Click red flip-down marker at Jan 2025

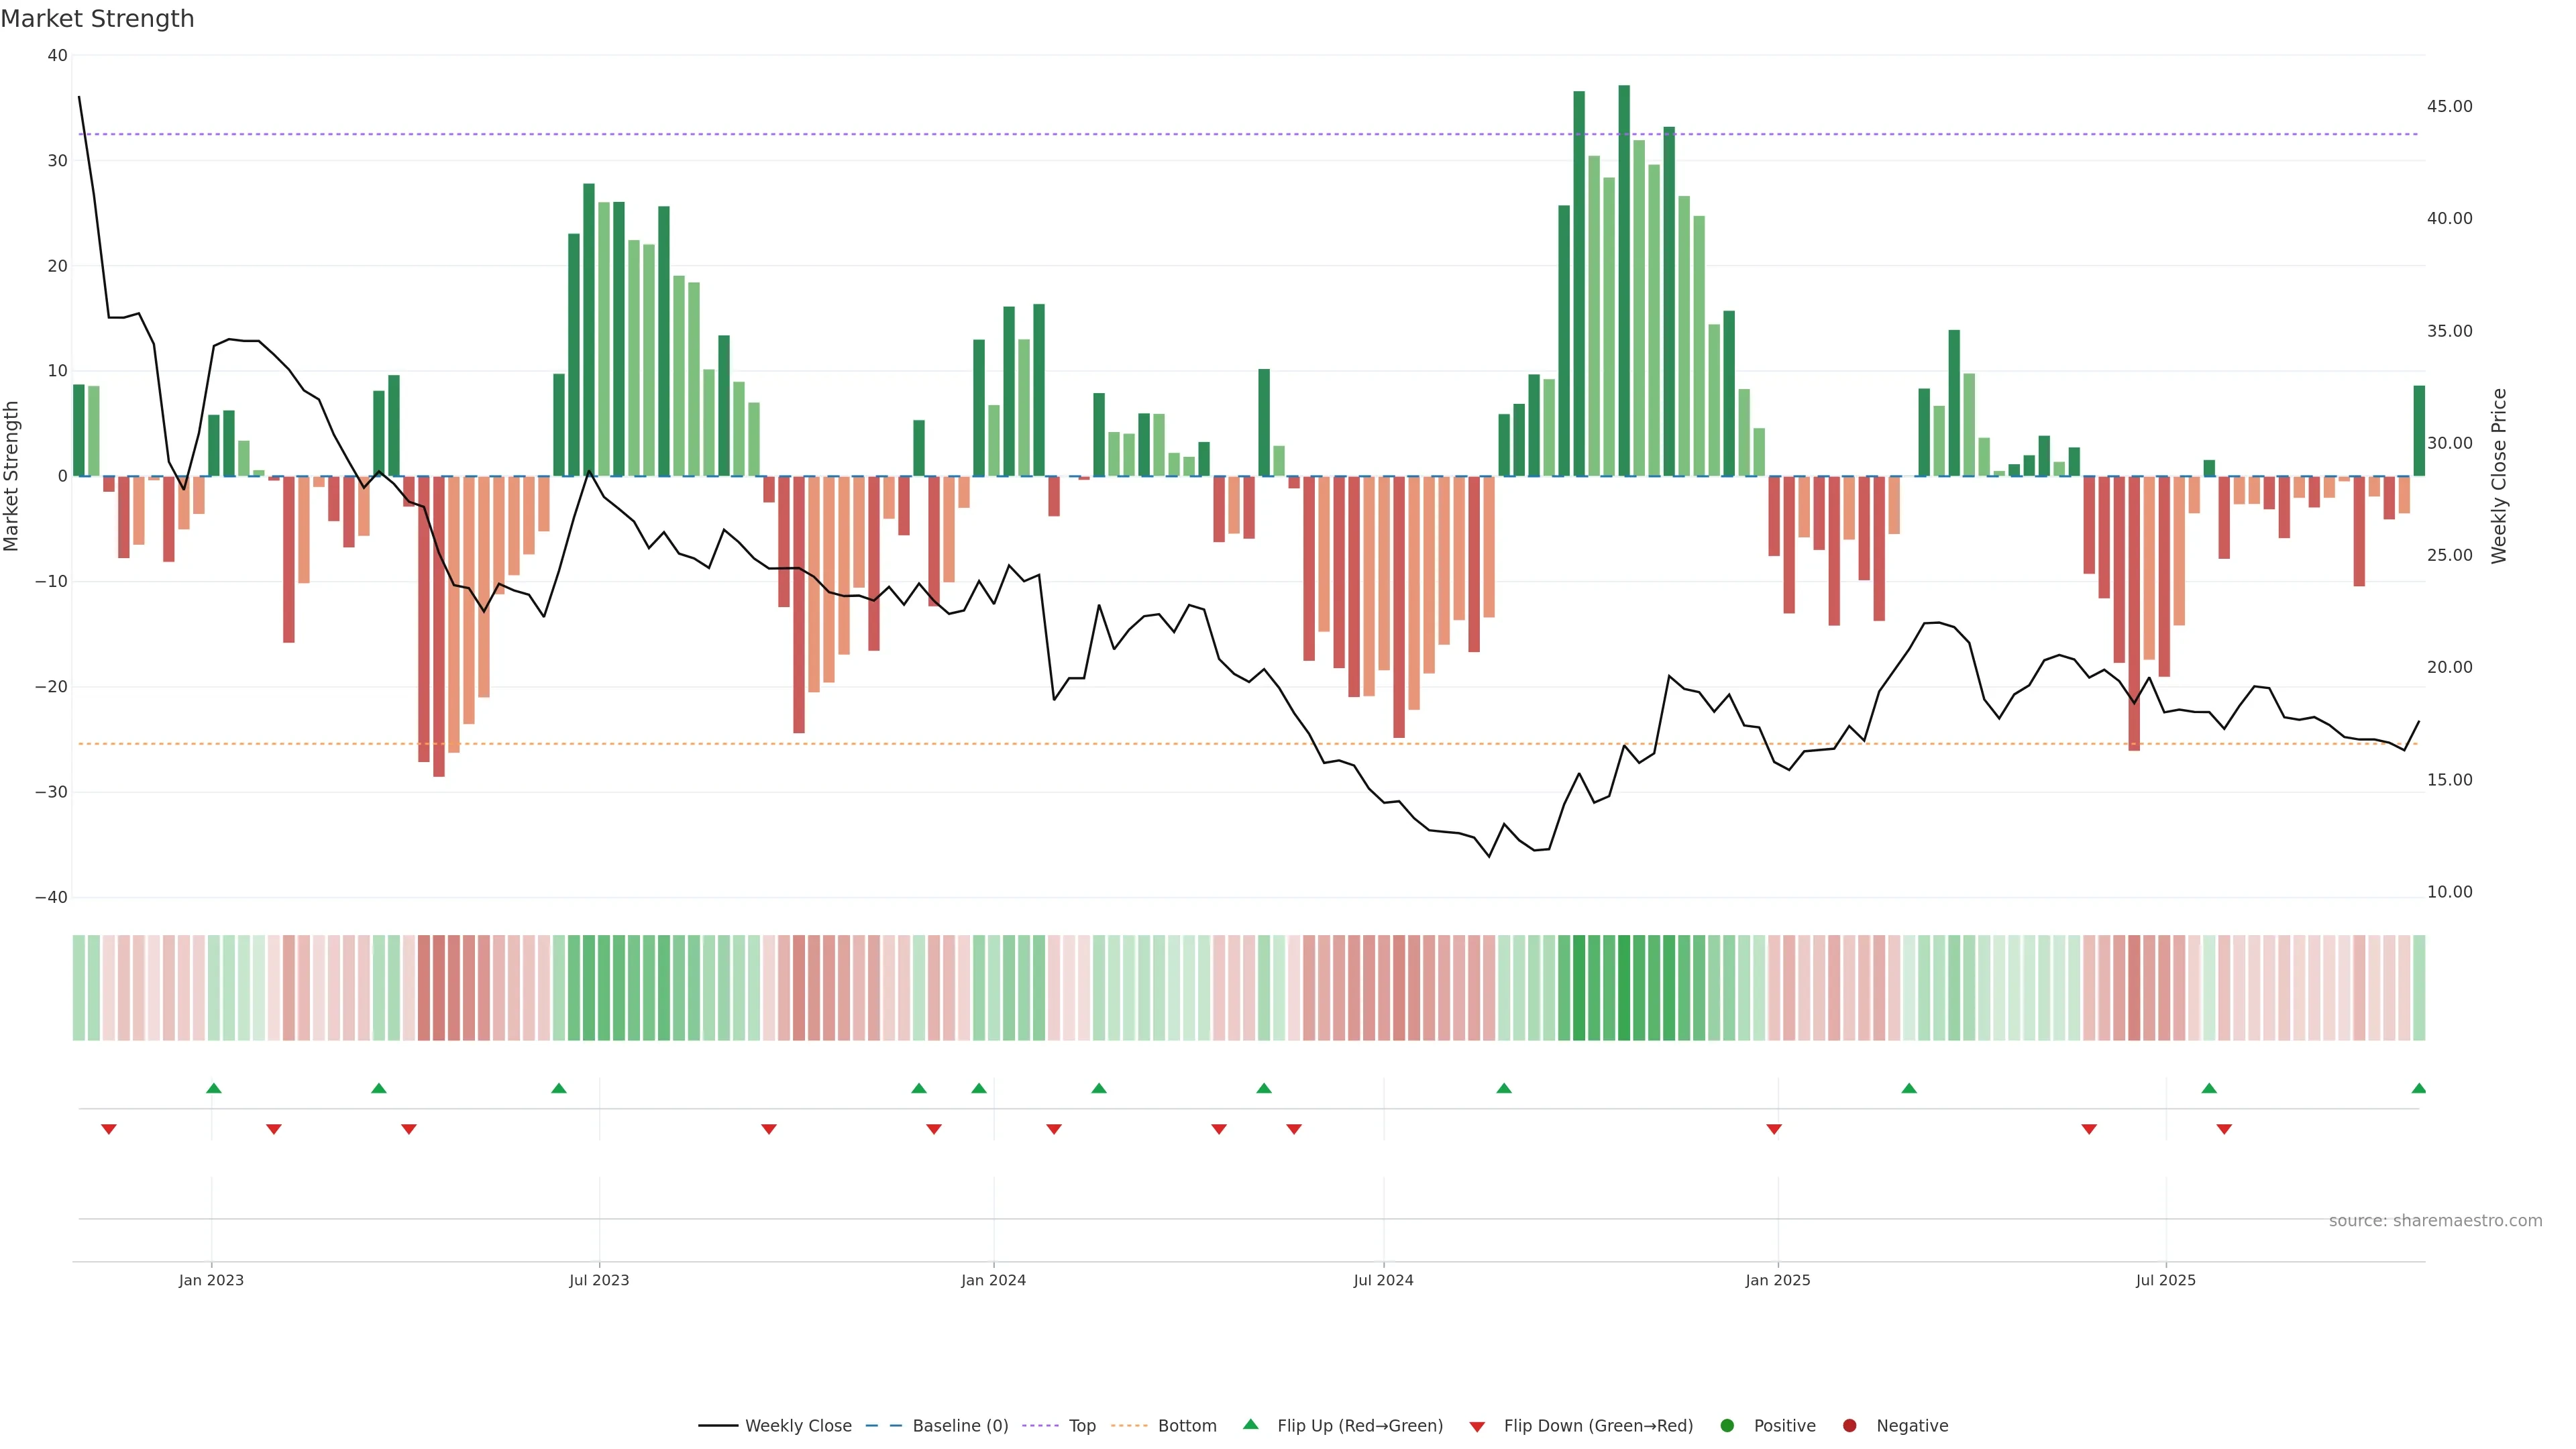(1774, 1129)
